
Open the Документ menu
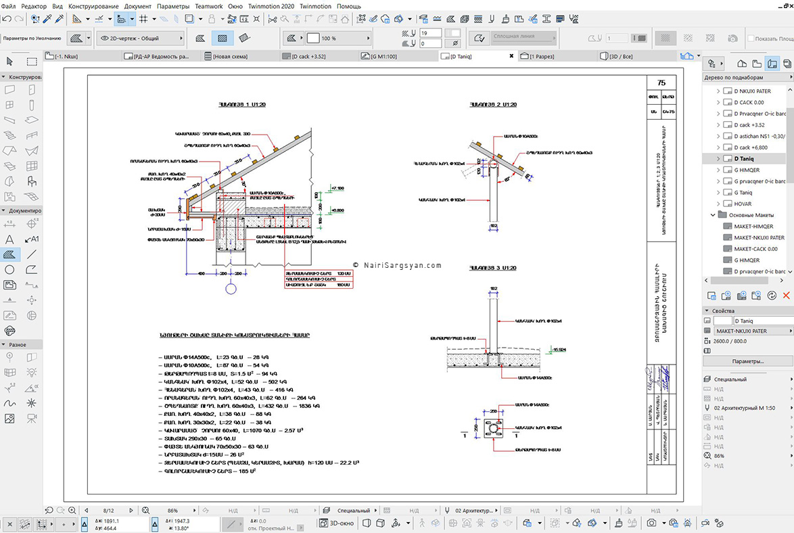tap(138, 6)
